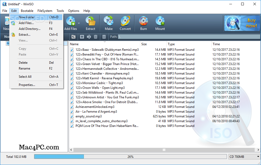Open the Bootable menu
Viewport: 261px width, 165px height.
[x=27, y=11]
